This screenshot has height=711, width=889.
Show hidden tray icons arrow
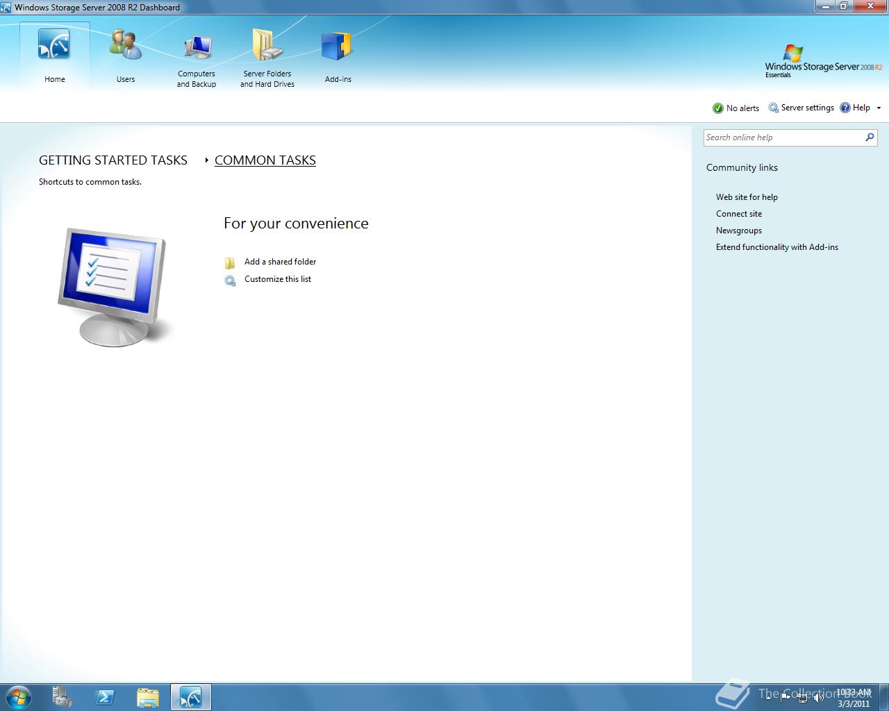[x=768, y=697]
